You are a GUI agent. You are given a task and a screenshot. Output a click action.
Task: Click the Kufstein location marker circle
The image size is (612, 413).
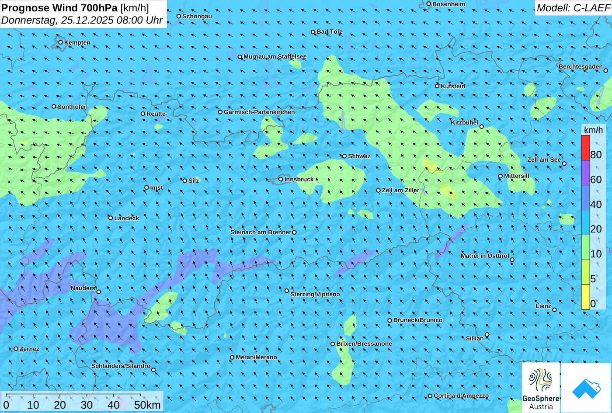pyautogui.click(x=437, y=86)
